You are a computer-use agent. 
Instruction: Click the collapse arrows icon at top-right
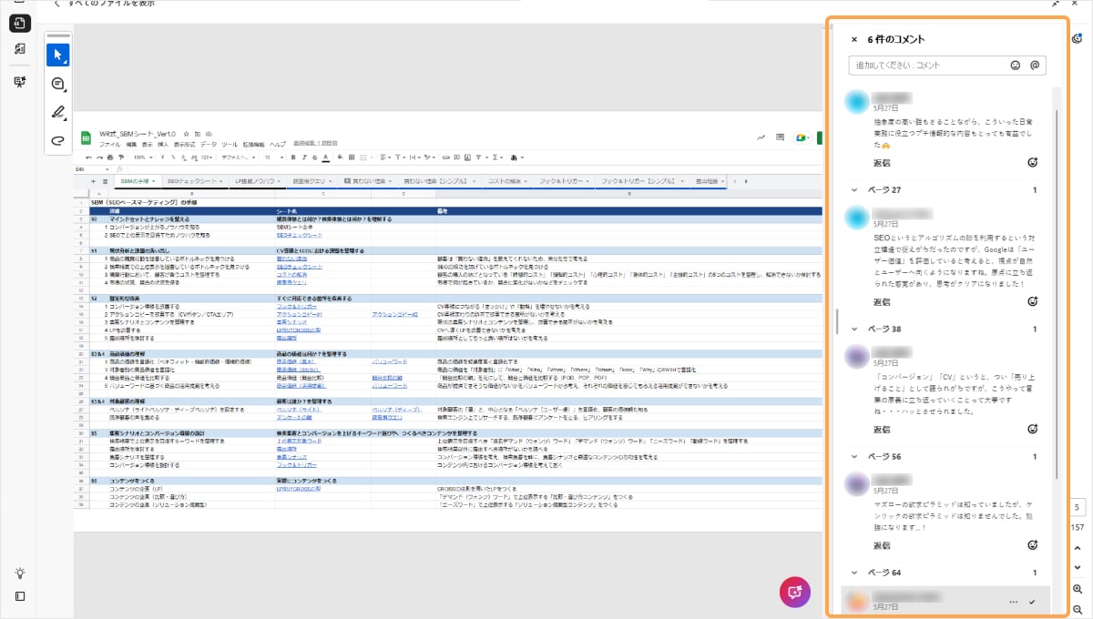coord(1055,4)
